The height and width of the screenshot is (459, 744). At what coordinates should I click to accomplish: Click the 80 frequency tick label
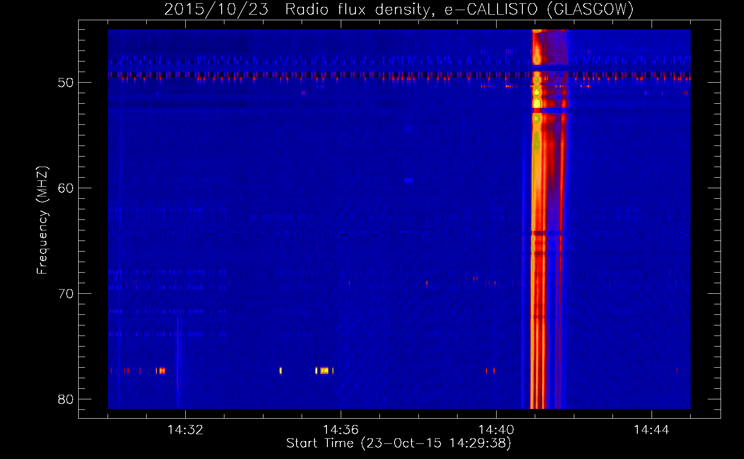(x=66, y=399)
